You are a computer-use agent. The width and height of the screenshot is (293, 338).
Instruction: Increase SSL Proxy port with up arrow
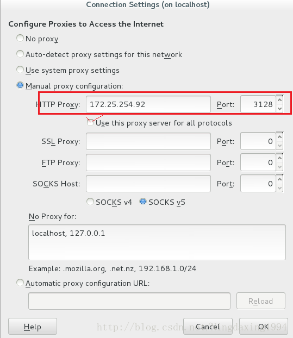(x=279, y=137)
